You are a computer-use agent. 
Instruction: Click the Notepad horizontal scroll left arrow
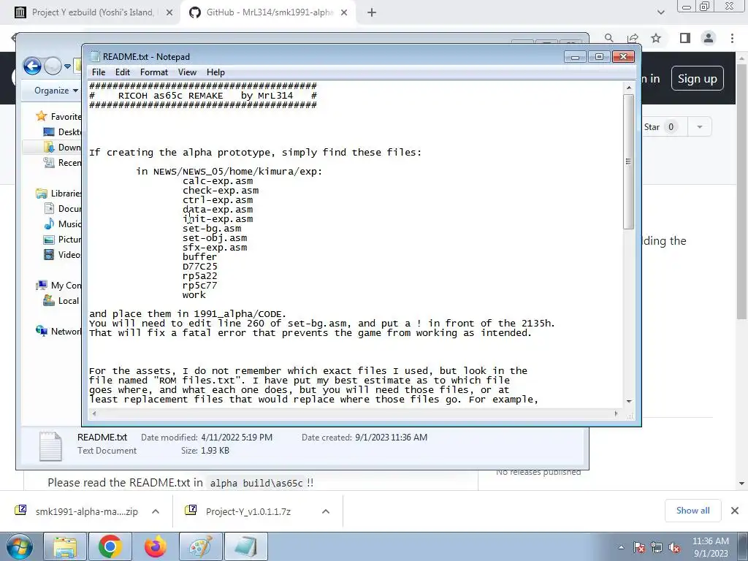point(94,413)
